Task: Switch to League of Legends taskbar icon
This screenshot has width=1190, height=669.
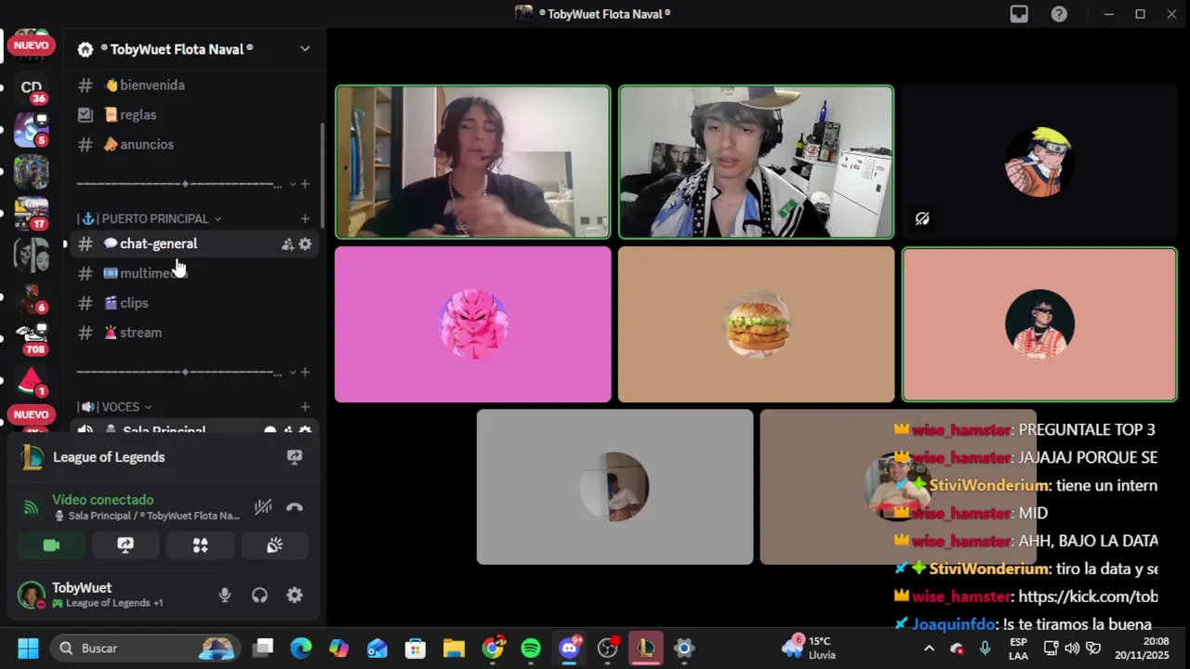Action: 645,648
